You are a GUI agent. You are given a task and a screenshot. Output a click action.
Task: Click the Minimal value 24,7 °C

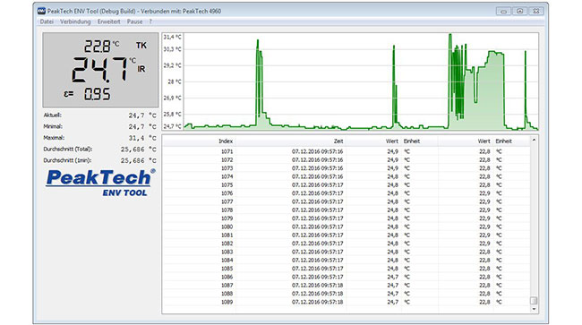142,126
